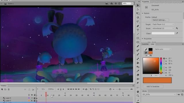Screen dimensions: 184x103
Task: Select the Library panel tab
Action: pyautogui.click(x=144, y=91)
